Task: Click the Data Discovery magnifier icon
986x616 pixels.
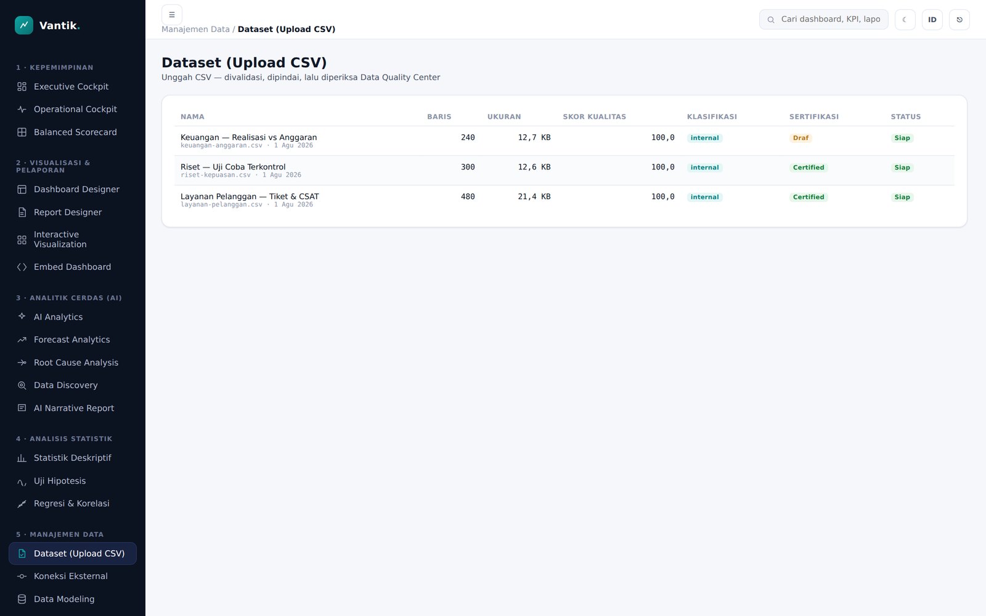Action: 22,386
